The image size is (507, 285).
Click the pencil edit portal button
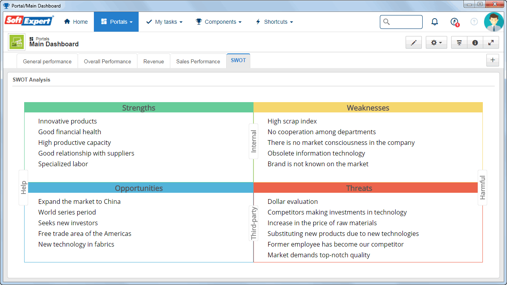click(x=414, y=42)
